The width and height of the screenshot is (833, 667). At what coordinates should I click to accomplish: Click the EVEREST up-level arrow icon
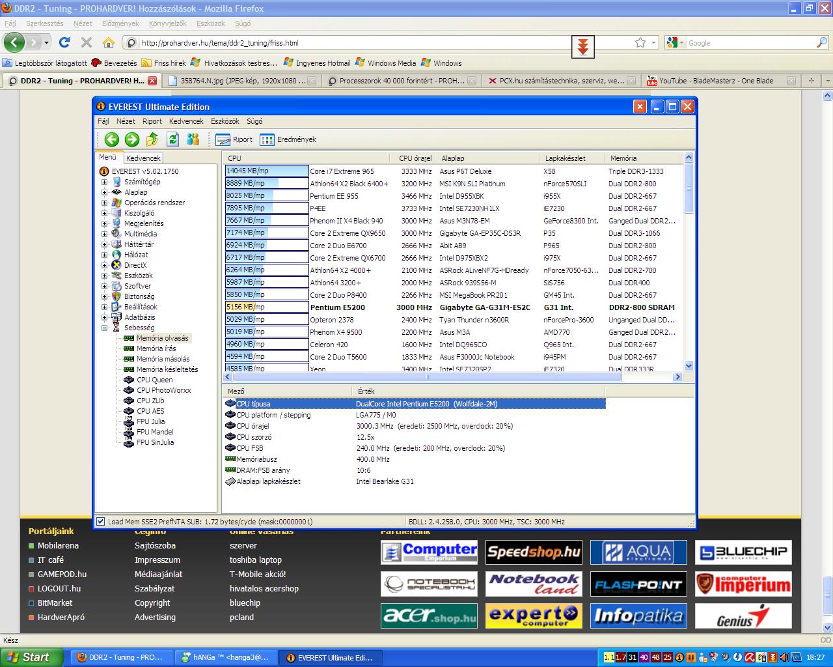(x=152, y=139)
